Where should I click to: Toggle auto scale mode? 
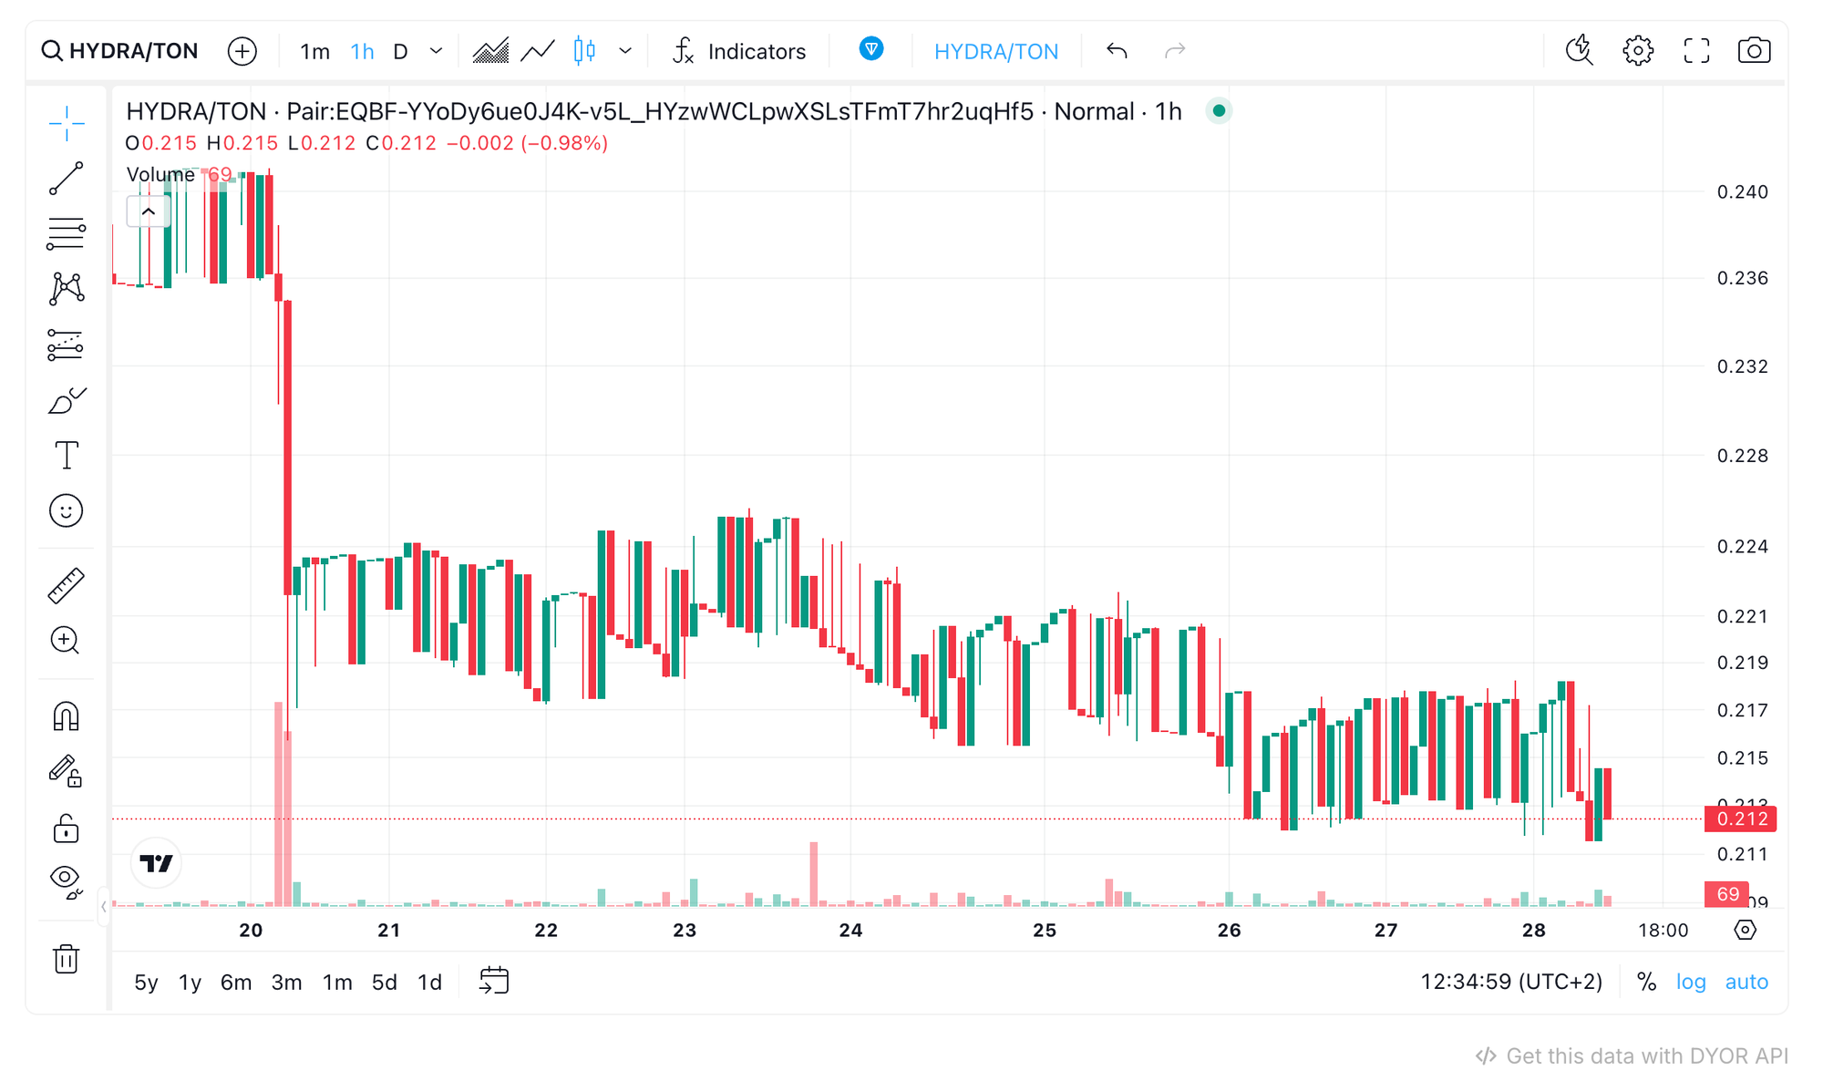(1746, 982)
